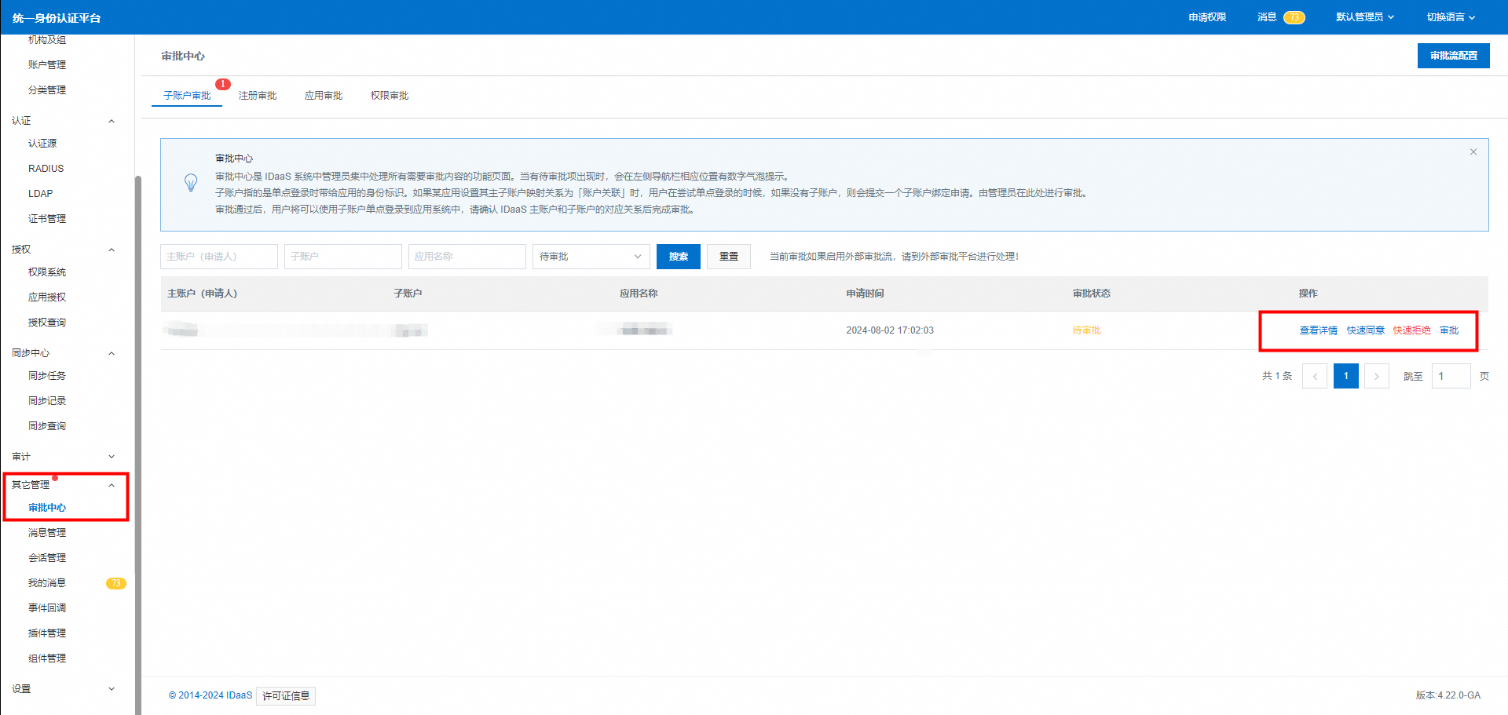1508x715 pixels.
Task: Open 我的消息 in the sidebar
Action: (47, 583)
